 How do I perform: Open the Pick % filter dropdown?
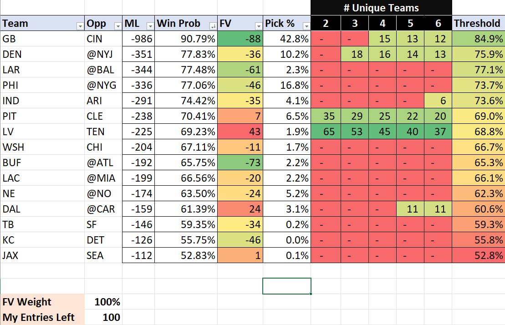click(x=305, y=25)
